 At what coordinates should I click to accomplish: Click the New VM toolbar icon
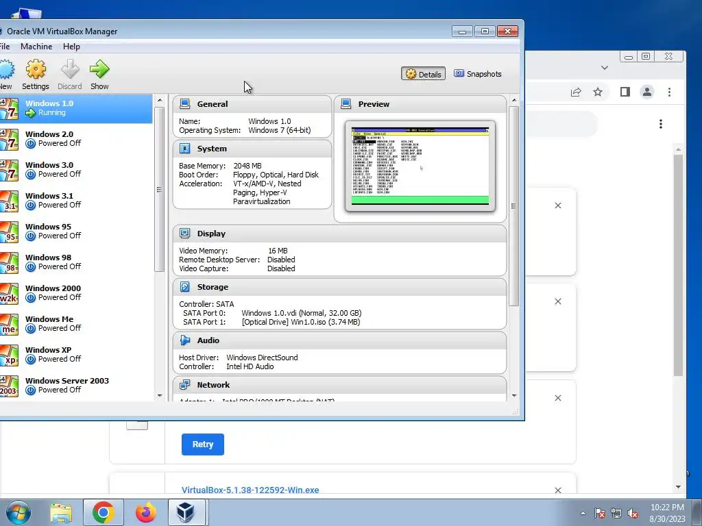tap(6, 69)
